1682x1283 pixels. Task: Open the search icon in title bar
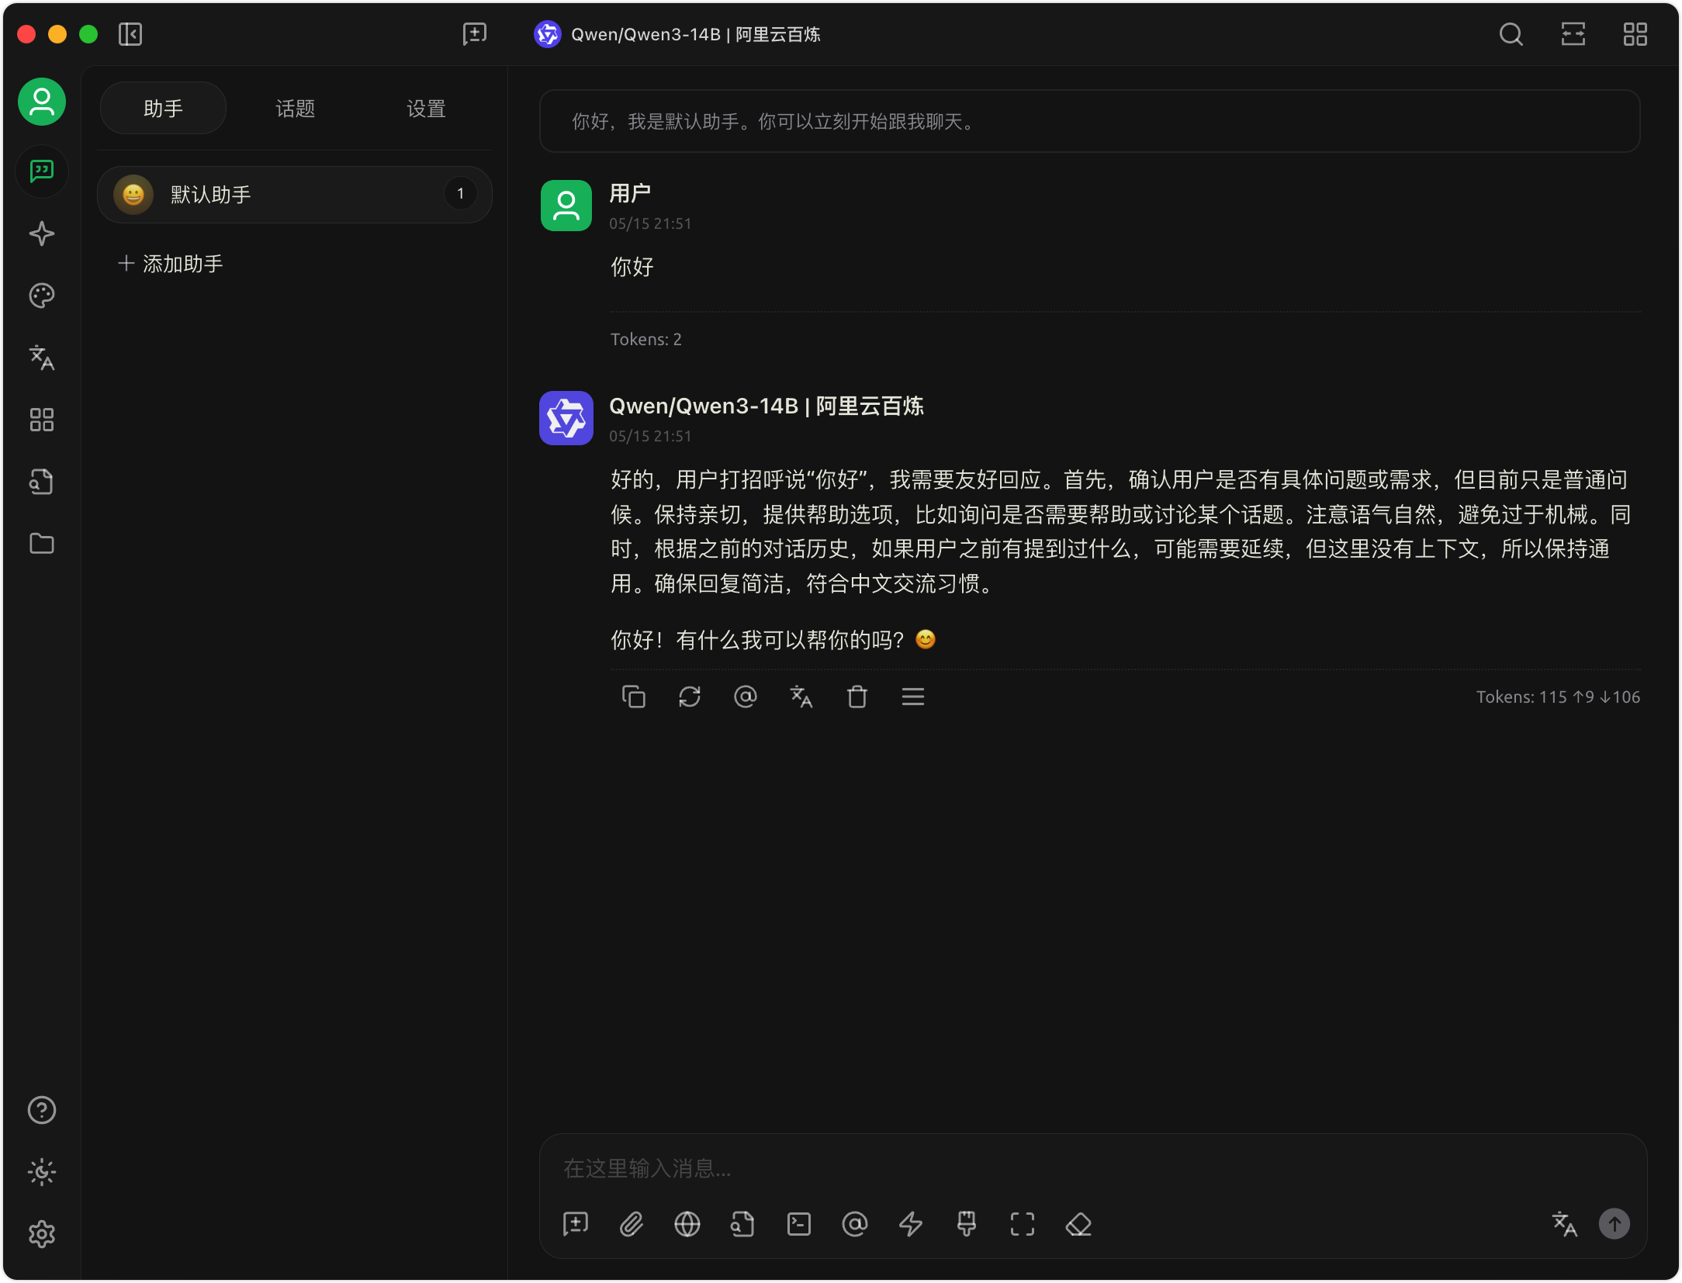coord(1511,34)
